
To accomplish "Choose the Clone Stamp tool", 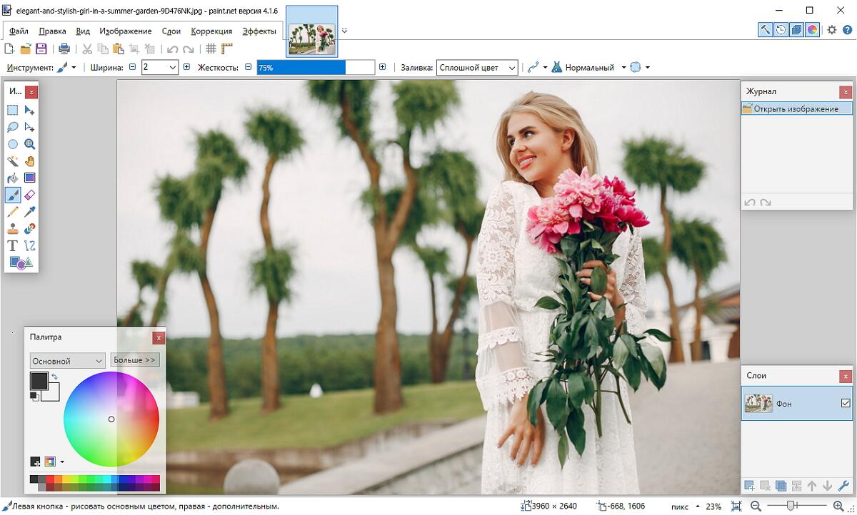I will click(x=12, y=229).
